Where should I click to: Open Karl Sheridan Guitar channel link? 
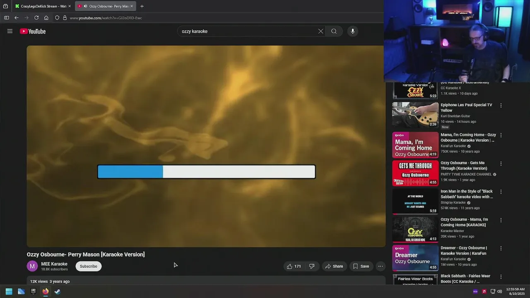click(x=455, y=116)
